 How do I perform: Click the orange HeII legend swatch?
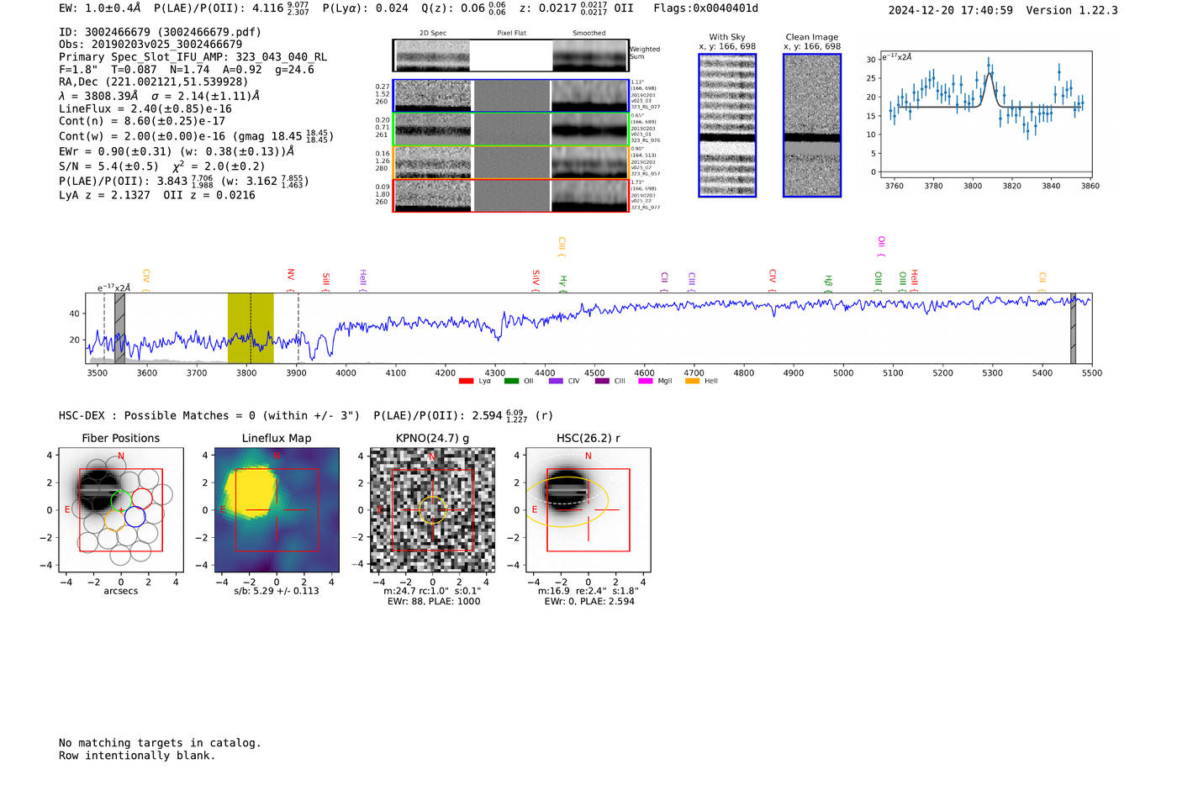(693, 381)
